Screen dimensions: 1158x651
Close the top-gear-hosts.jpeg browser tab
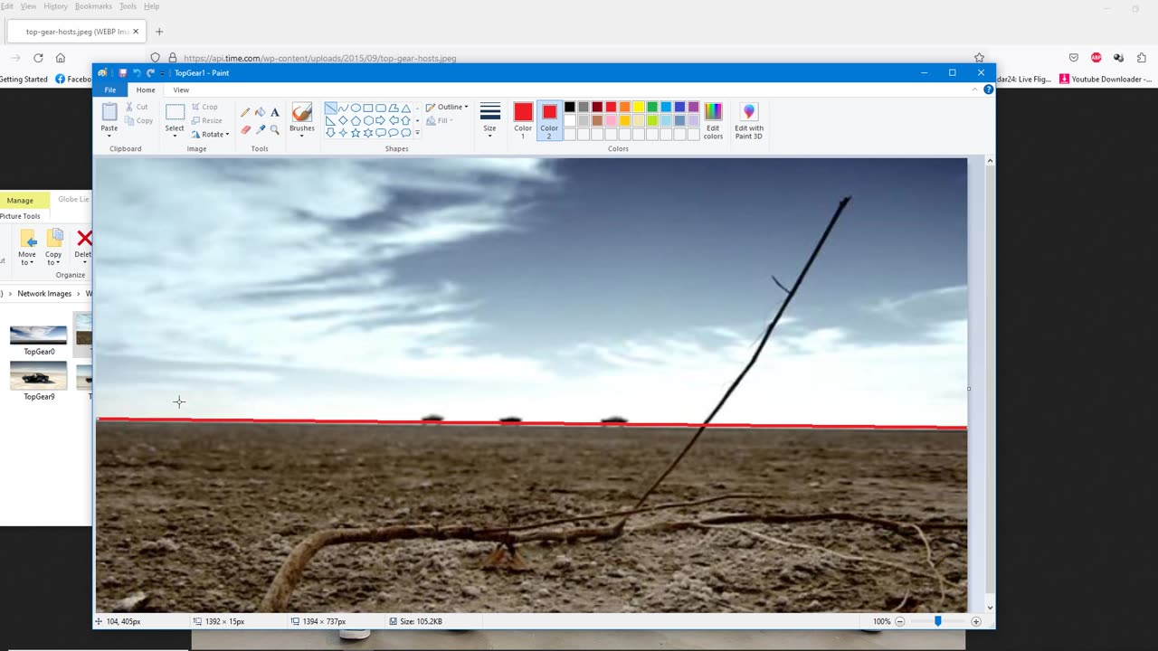point(136,32)
